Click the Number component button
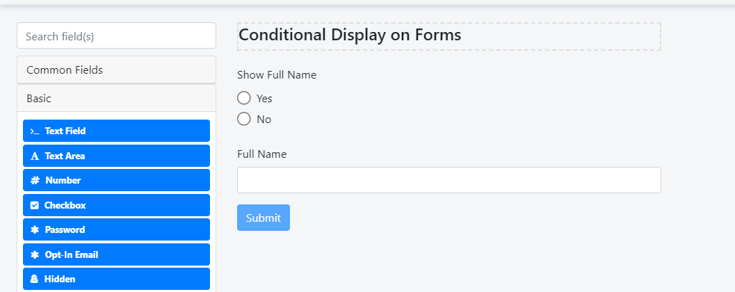The width and height of the screenshot is (735, 292). coord(116,180)
